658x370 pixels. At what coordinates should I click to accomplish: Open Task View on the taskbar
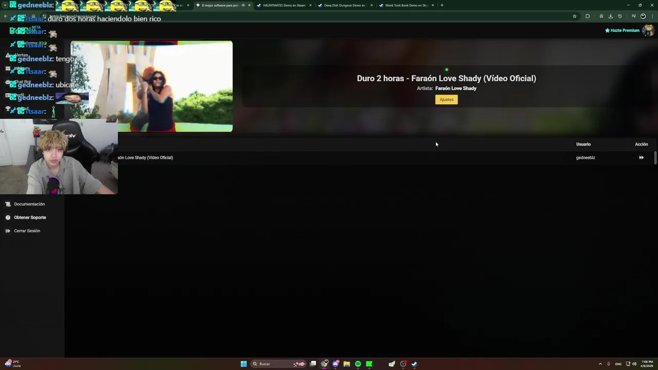click(x=313, y=364)
